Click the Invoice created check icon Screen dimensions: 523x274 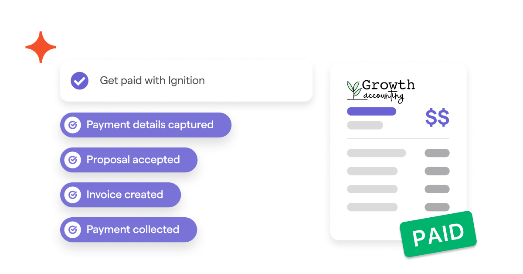(73, 195)
